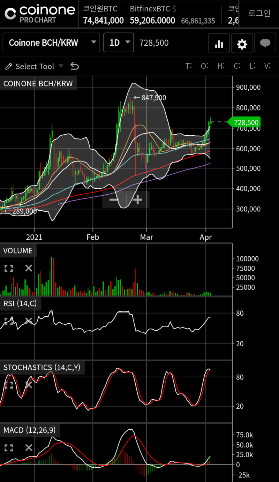Maximize the MACD panel

coord(9,447)
